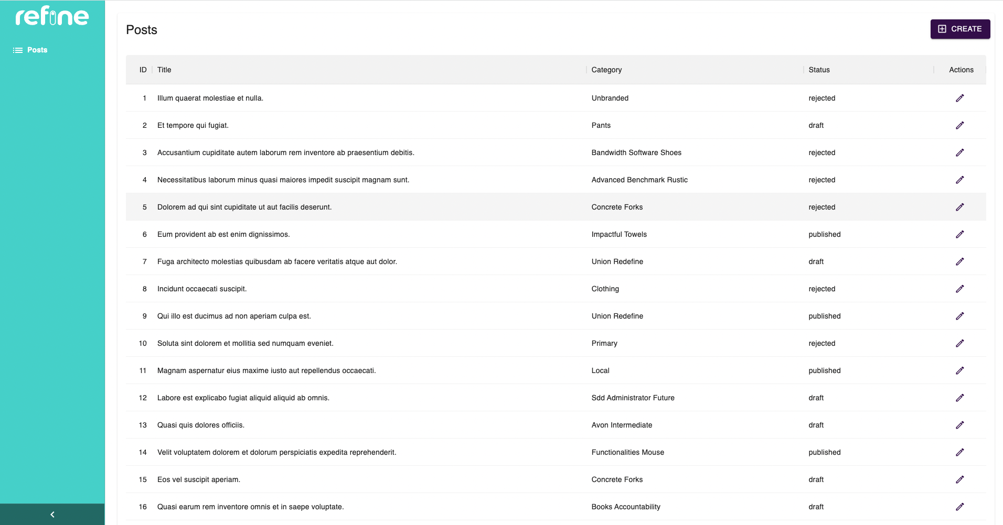Image resolution: width=1003 pixels, height=525 pixels.
Task: Click the refine logo
Action: tap(51, 16)
